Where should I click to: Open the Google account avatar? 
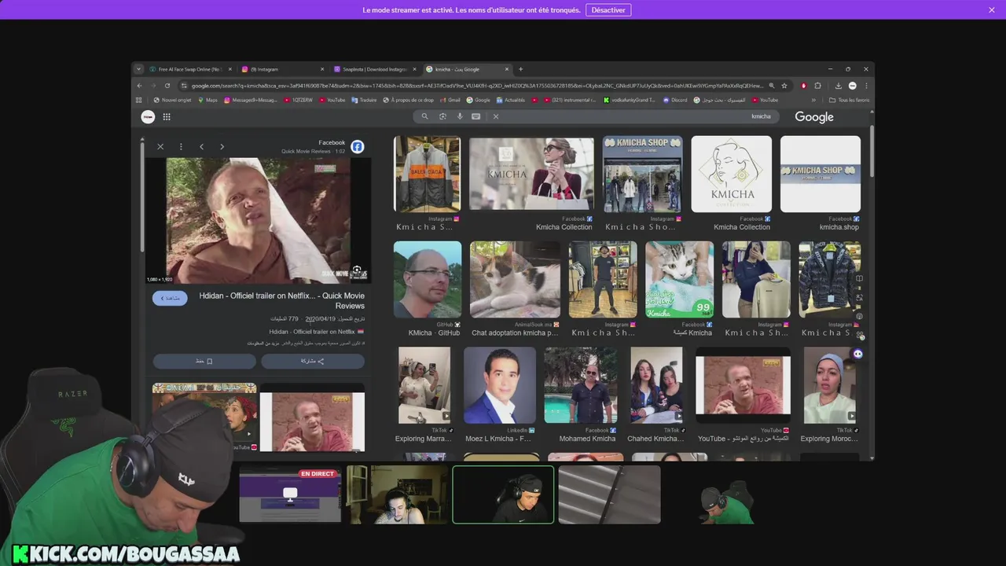tap(148, 116)
